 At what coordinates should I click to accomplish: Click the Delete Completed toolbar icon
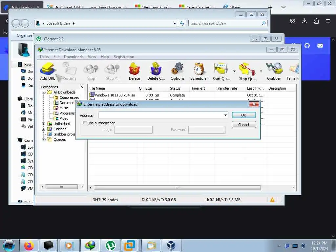click(x=156, y=71)
